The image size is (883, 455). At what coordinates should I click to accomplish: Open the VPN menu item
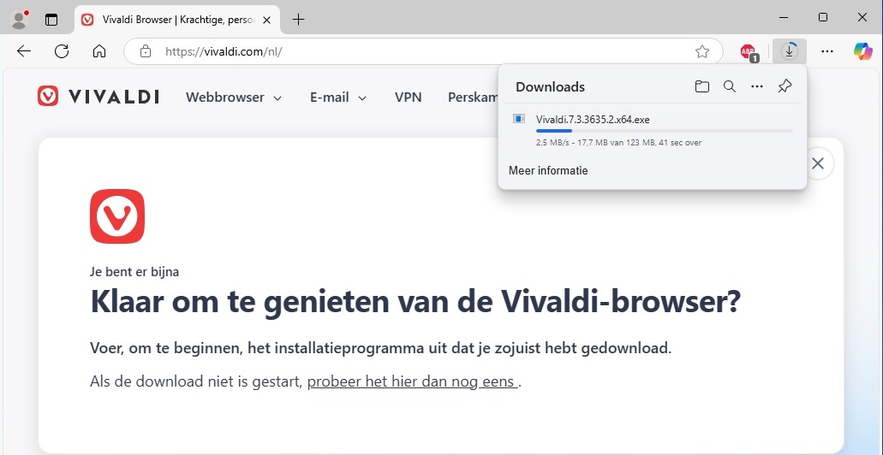pos(408,97)
